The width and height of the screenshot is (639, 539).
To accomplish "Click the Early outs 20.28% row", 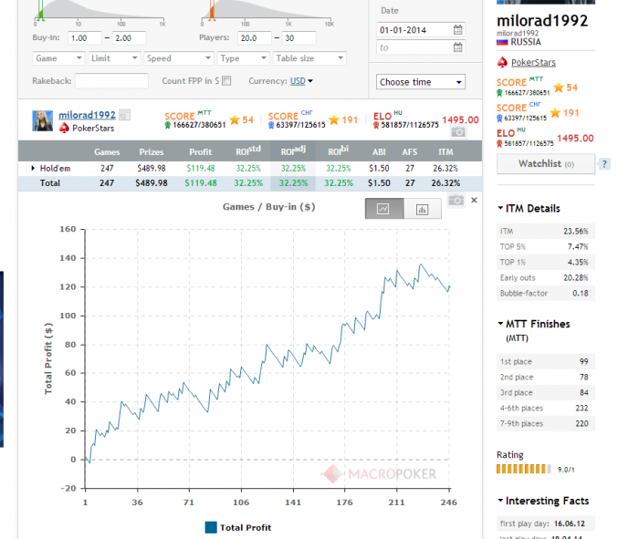I will (546, 277).
